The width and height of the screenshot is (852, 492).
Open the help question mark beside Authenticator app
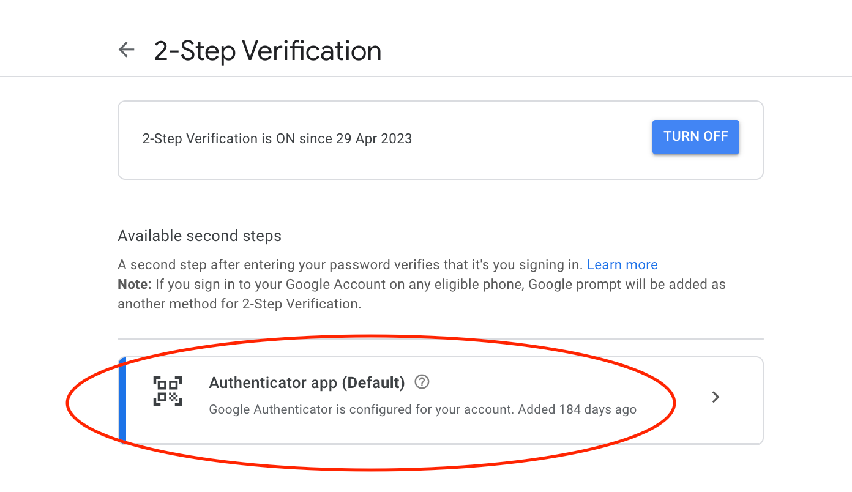[422, 382]
